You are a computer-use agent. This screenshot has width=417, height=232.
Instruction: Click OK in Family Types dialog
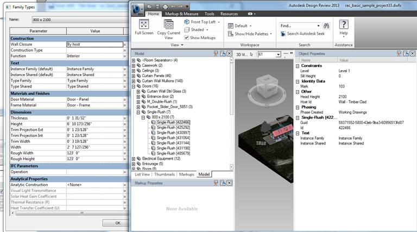pyautogui.click(x=118, y=223)
